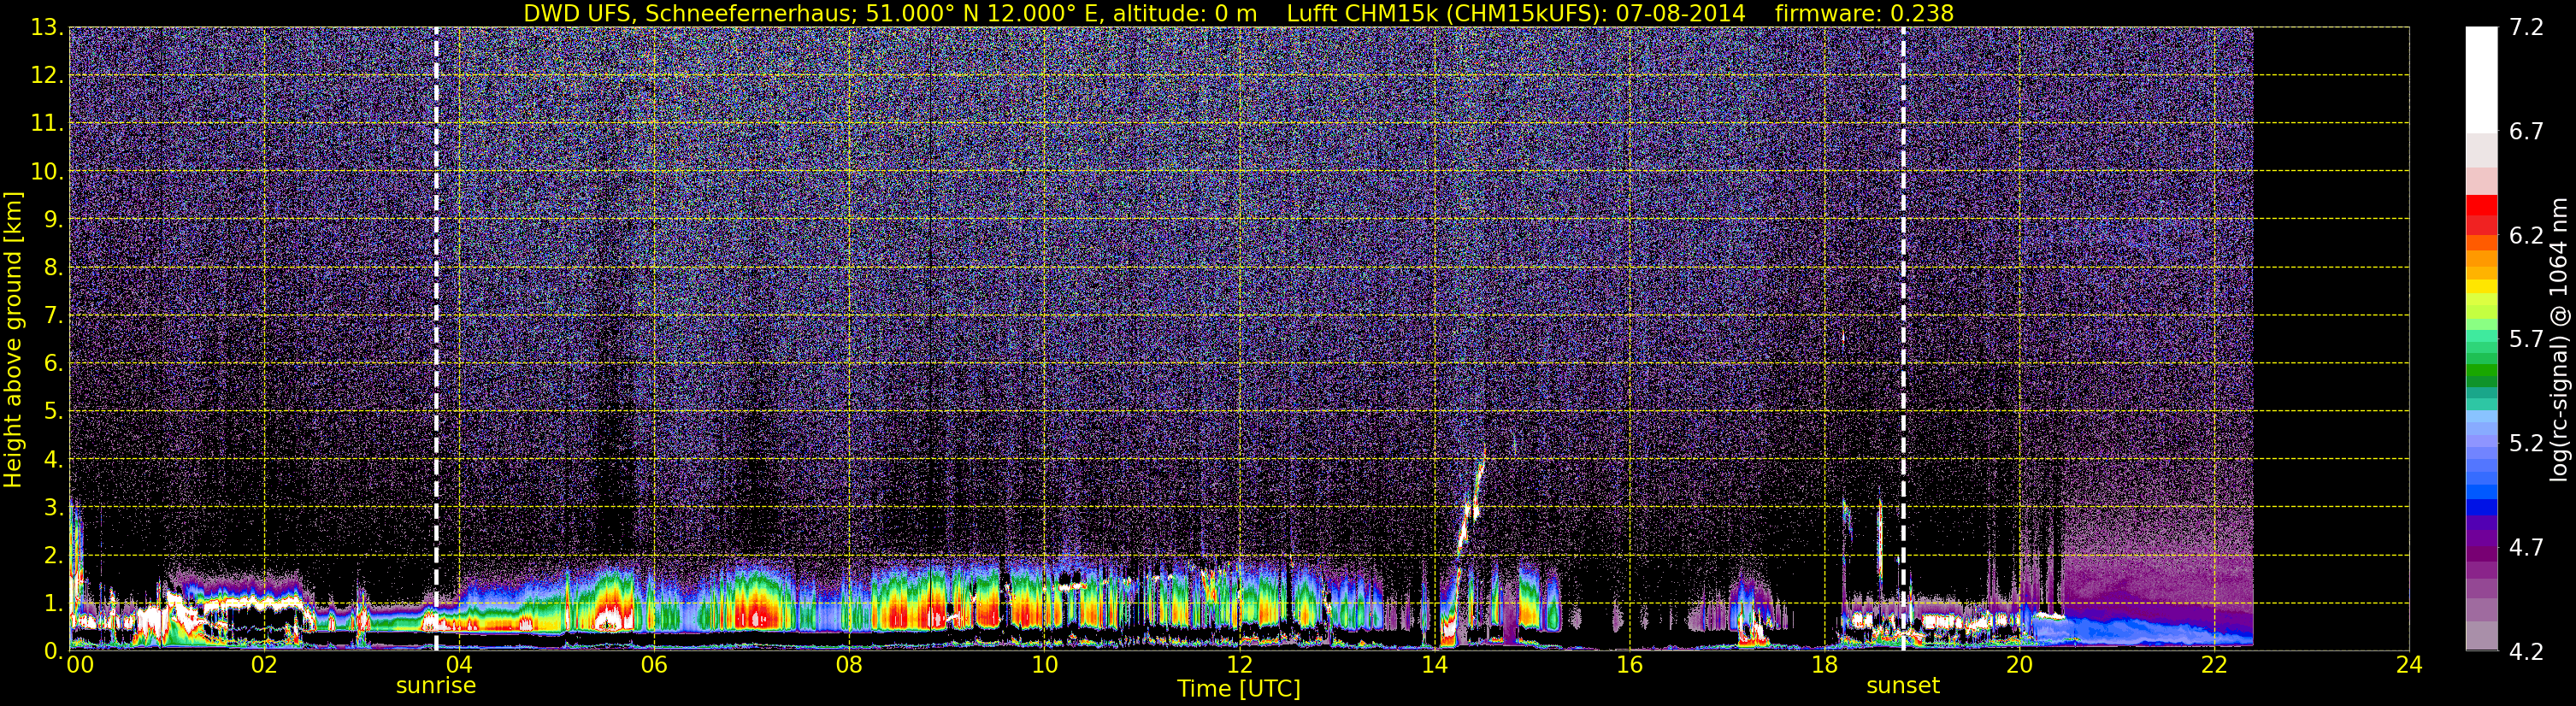The width and height of the screenshot is (2576, 706).
Task: Click the 'sunrise' label below the time axis
Action: click(436, 686)
